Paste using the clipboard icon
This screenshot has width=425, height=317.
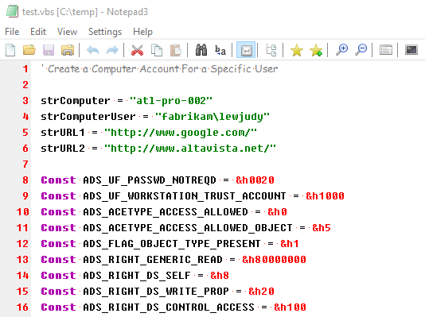click(176, 50)
